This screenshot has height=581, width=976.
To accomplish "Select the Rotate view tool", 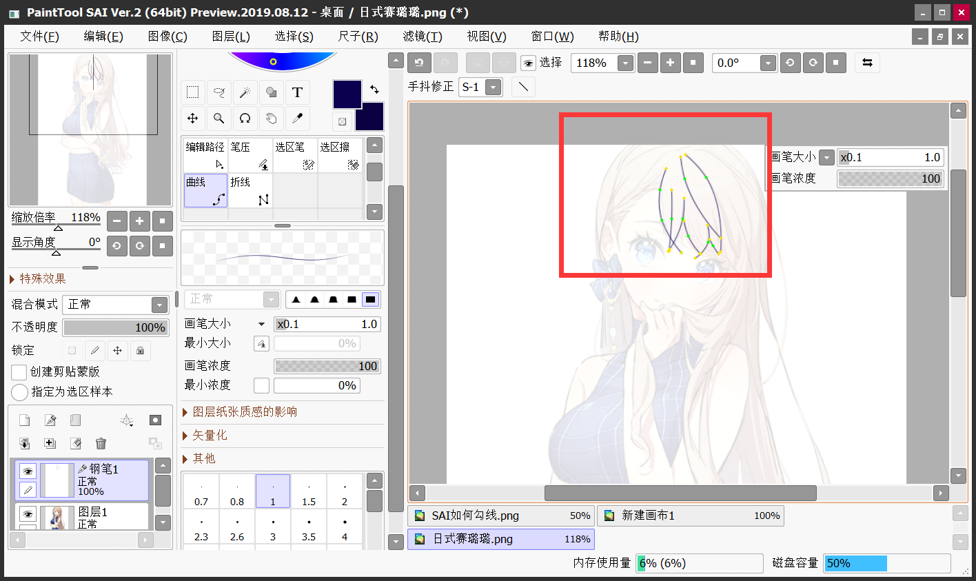I will [245, 119].
